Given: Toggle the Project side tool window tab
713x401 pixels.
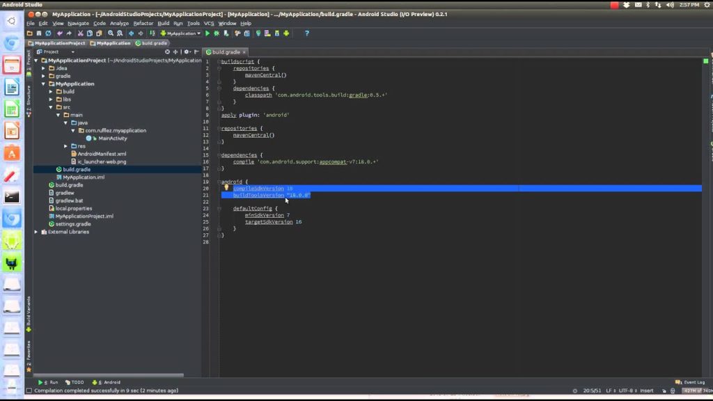Looking at the screenshot, I should (29, 63).
